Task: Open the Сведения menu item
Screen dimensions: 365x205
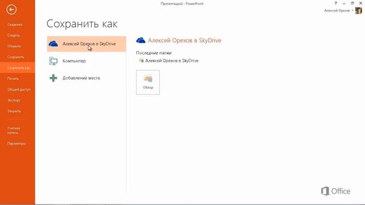Action: [x=15, y=24]
